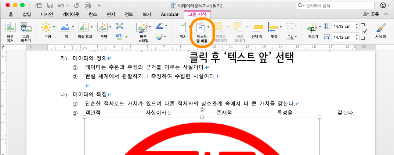Switch to the 디자인 tab
394x155 pixels.
[x=47, y=14]
